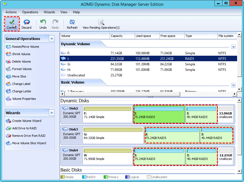Image resolution: width=244 pixels, height=182 pixels.
Task: Collapse the Basic Volume group
Action: click(233, 85)
